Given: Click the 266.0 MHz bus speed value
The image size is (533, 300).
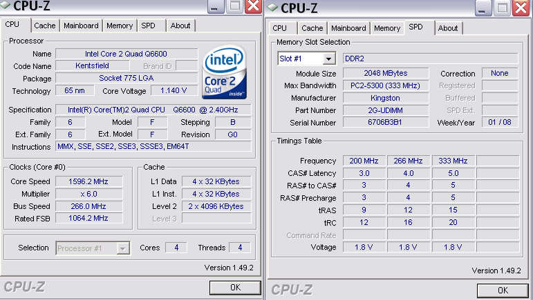Looking at the screenshot, I should coord(88,206).
